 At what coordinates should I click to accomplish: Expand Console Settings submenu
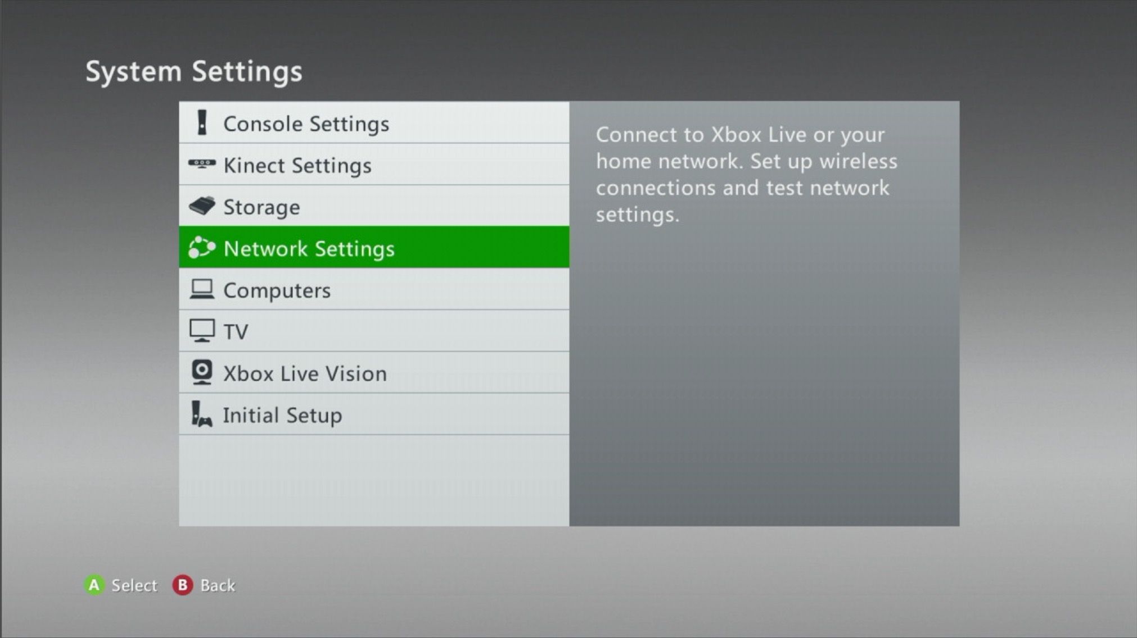click(x=374, y=122)
